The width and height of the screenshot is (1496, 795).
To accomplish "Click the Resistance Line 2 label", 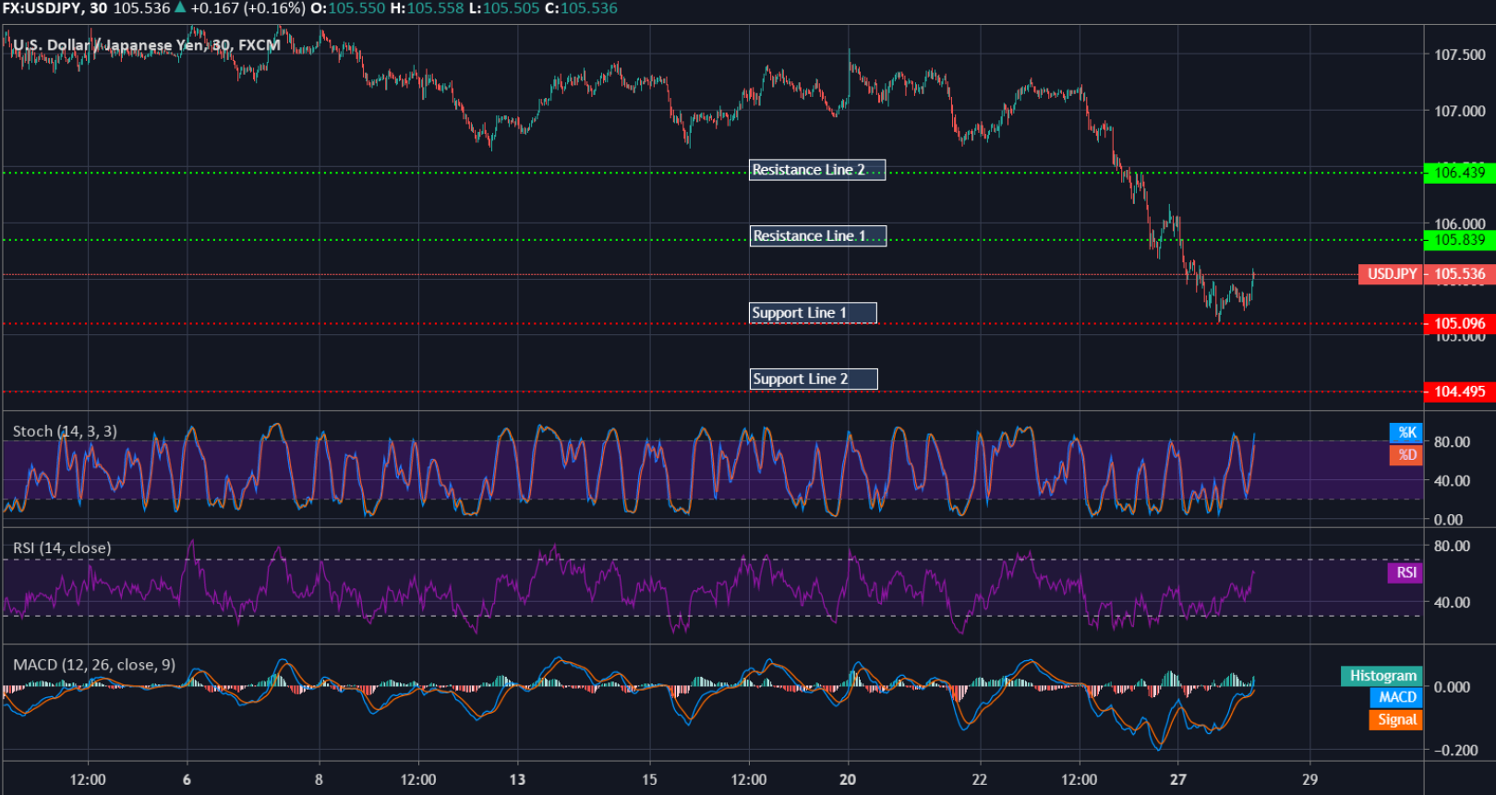I will tap(816, 170).
